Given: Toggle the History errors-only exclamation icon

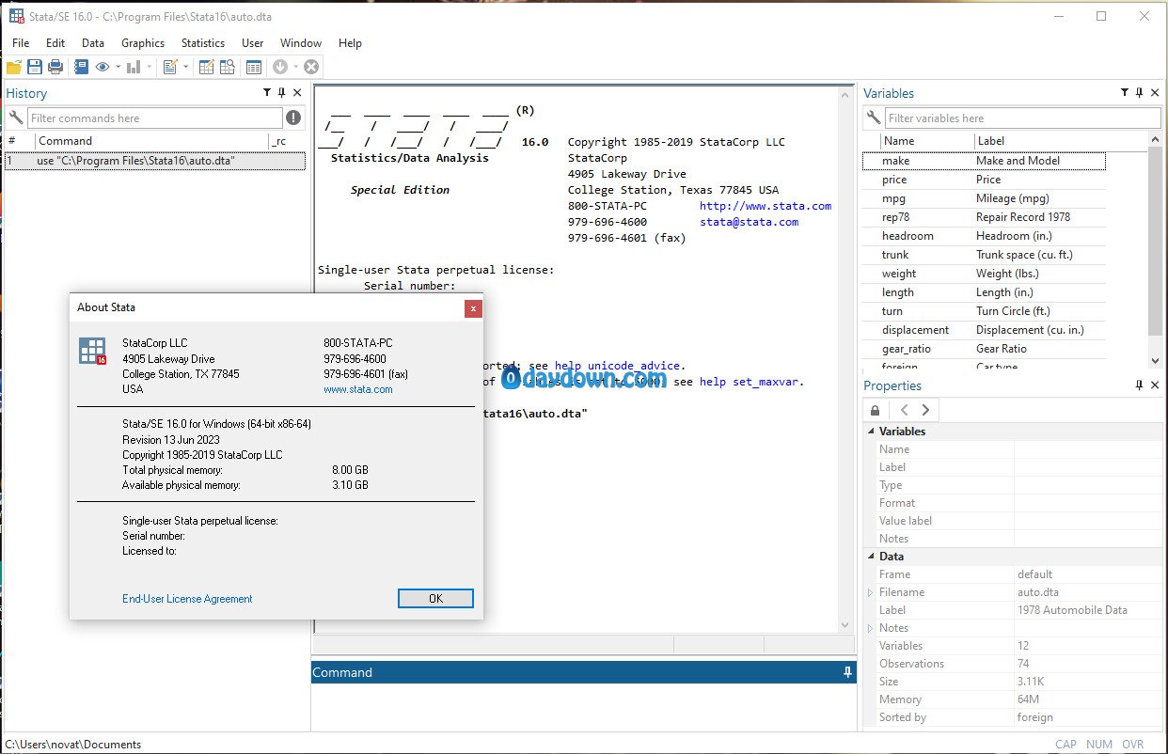Looking at the screenshot, I should tap(293, 118).
